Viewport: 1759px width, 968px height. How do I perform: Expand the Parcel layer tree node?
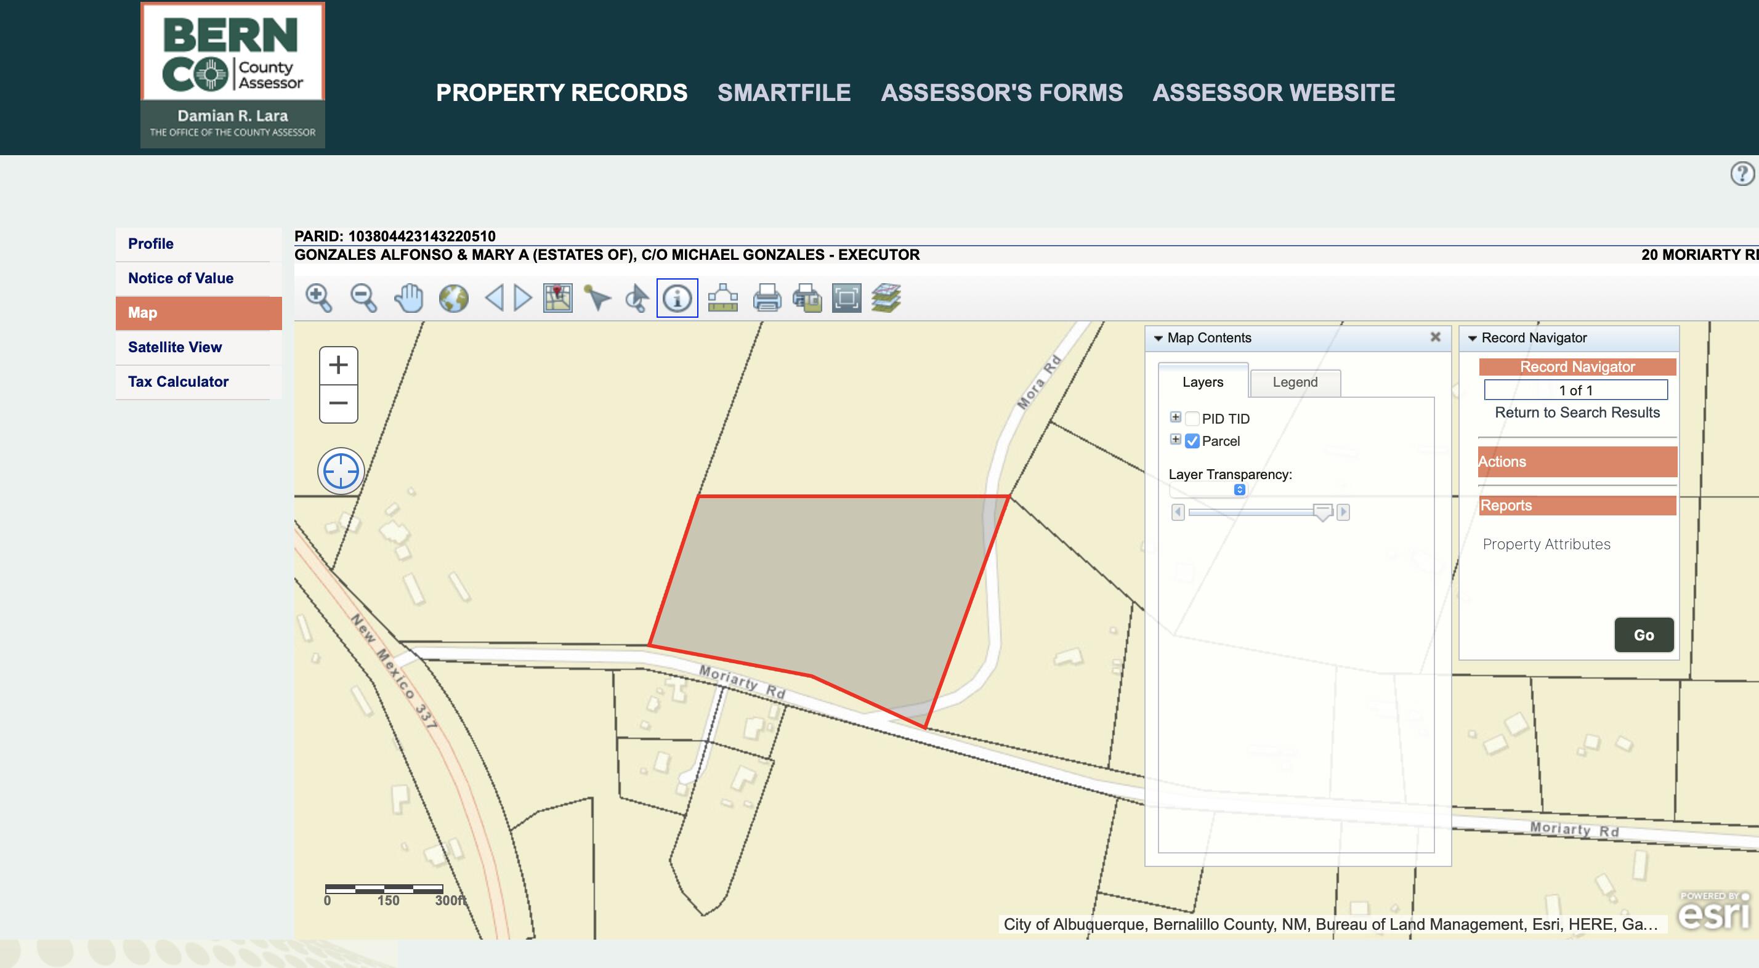1175,440
